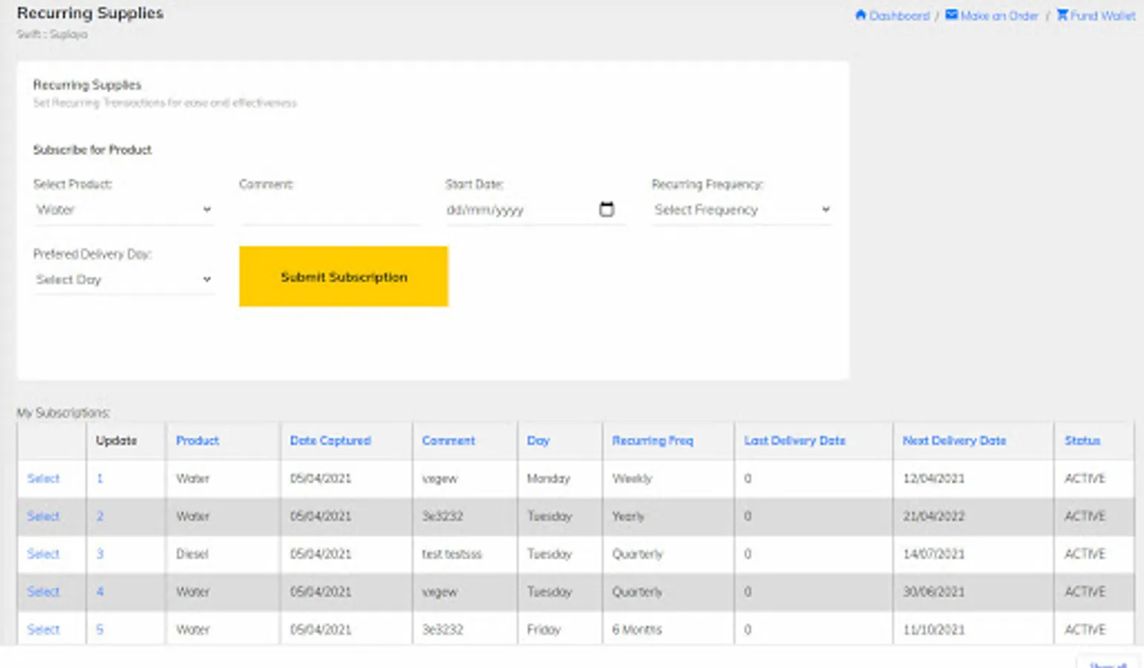Sort by Recurring Freq column header
Image resolution: width=1144 pixels, height=668 pixels.
pos(652,441)
